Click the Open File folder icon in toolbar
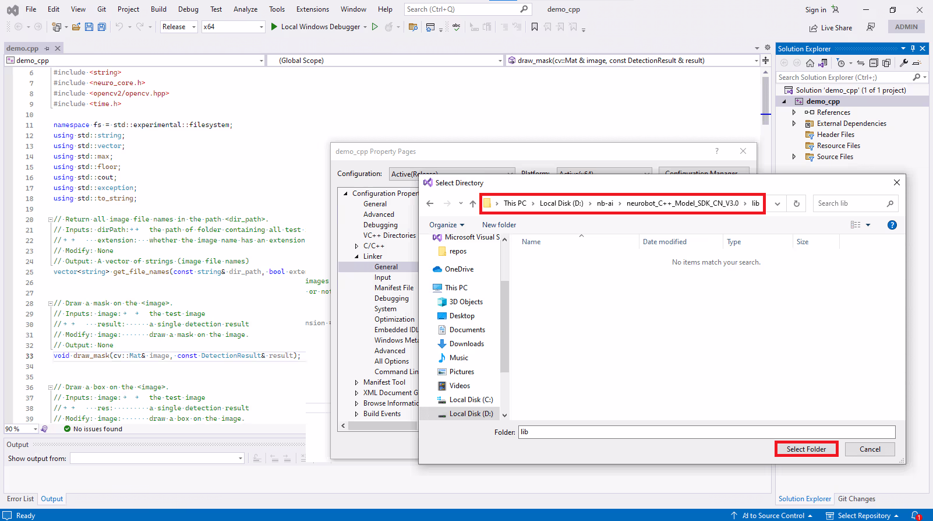 tap(76, 27)
